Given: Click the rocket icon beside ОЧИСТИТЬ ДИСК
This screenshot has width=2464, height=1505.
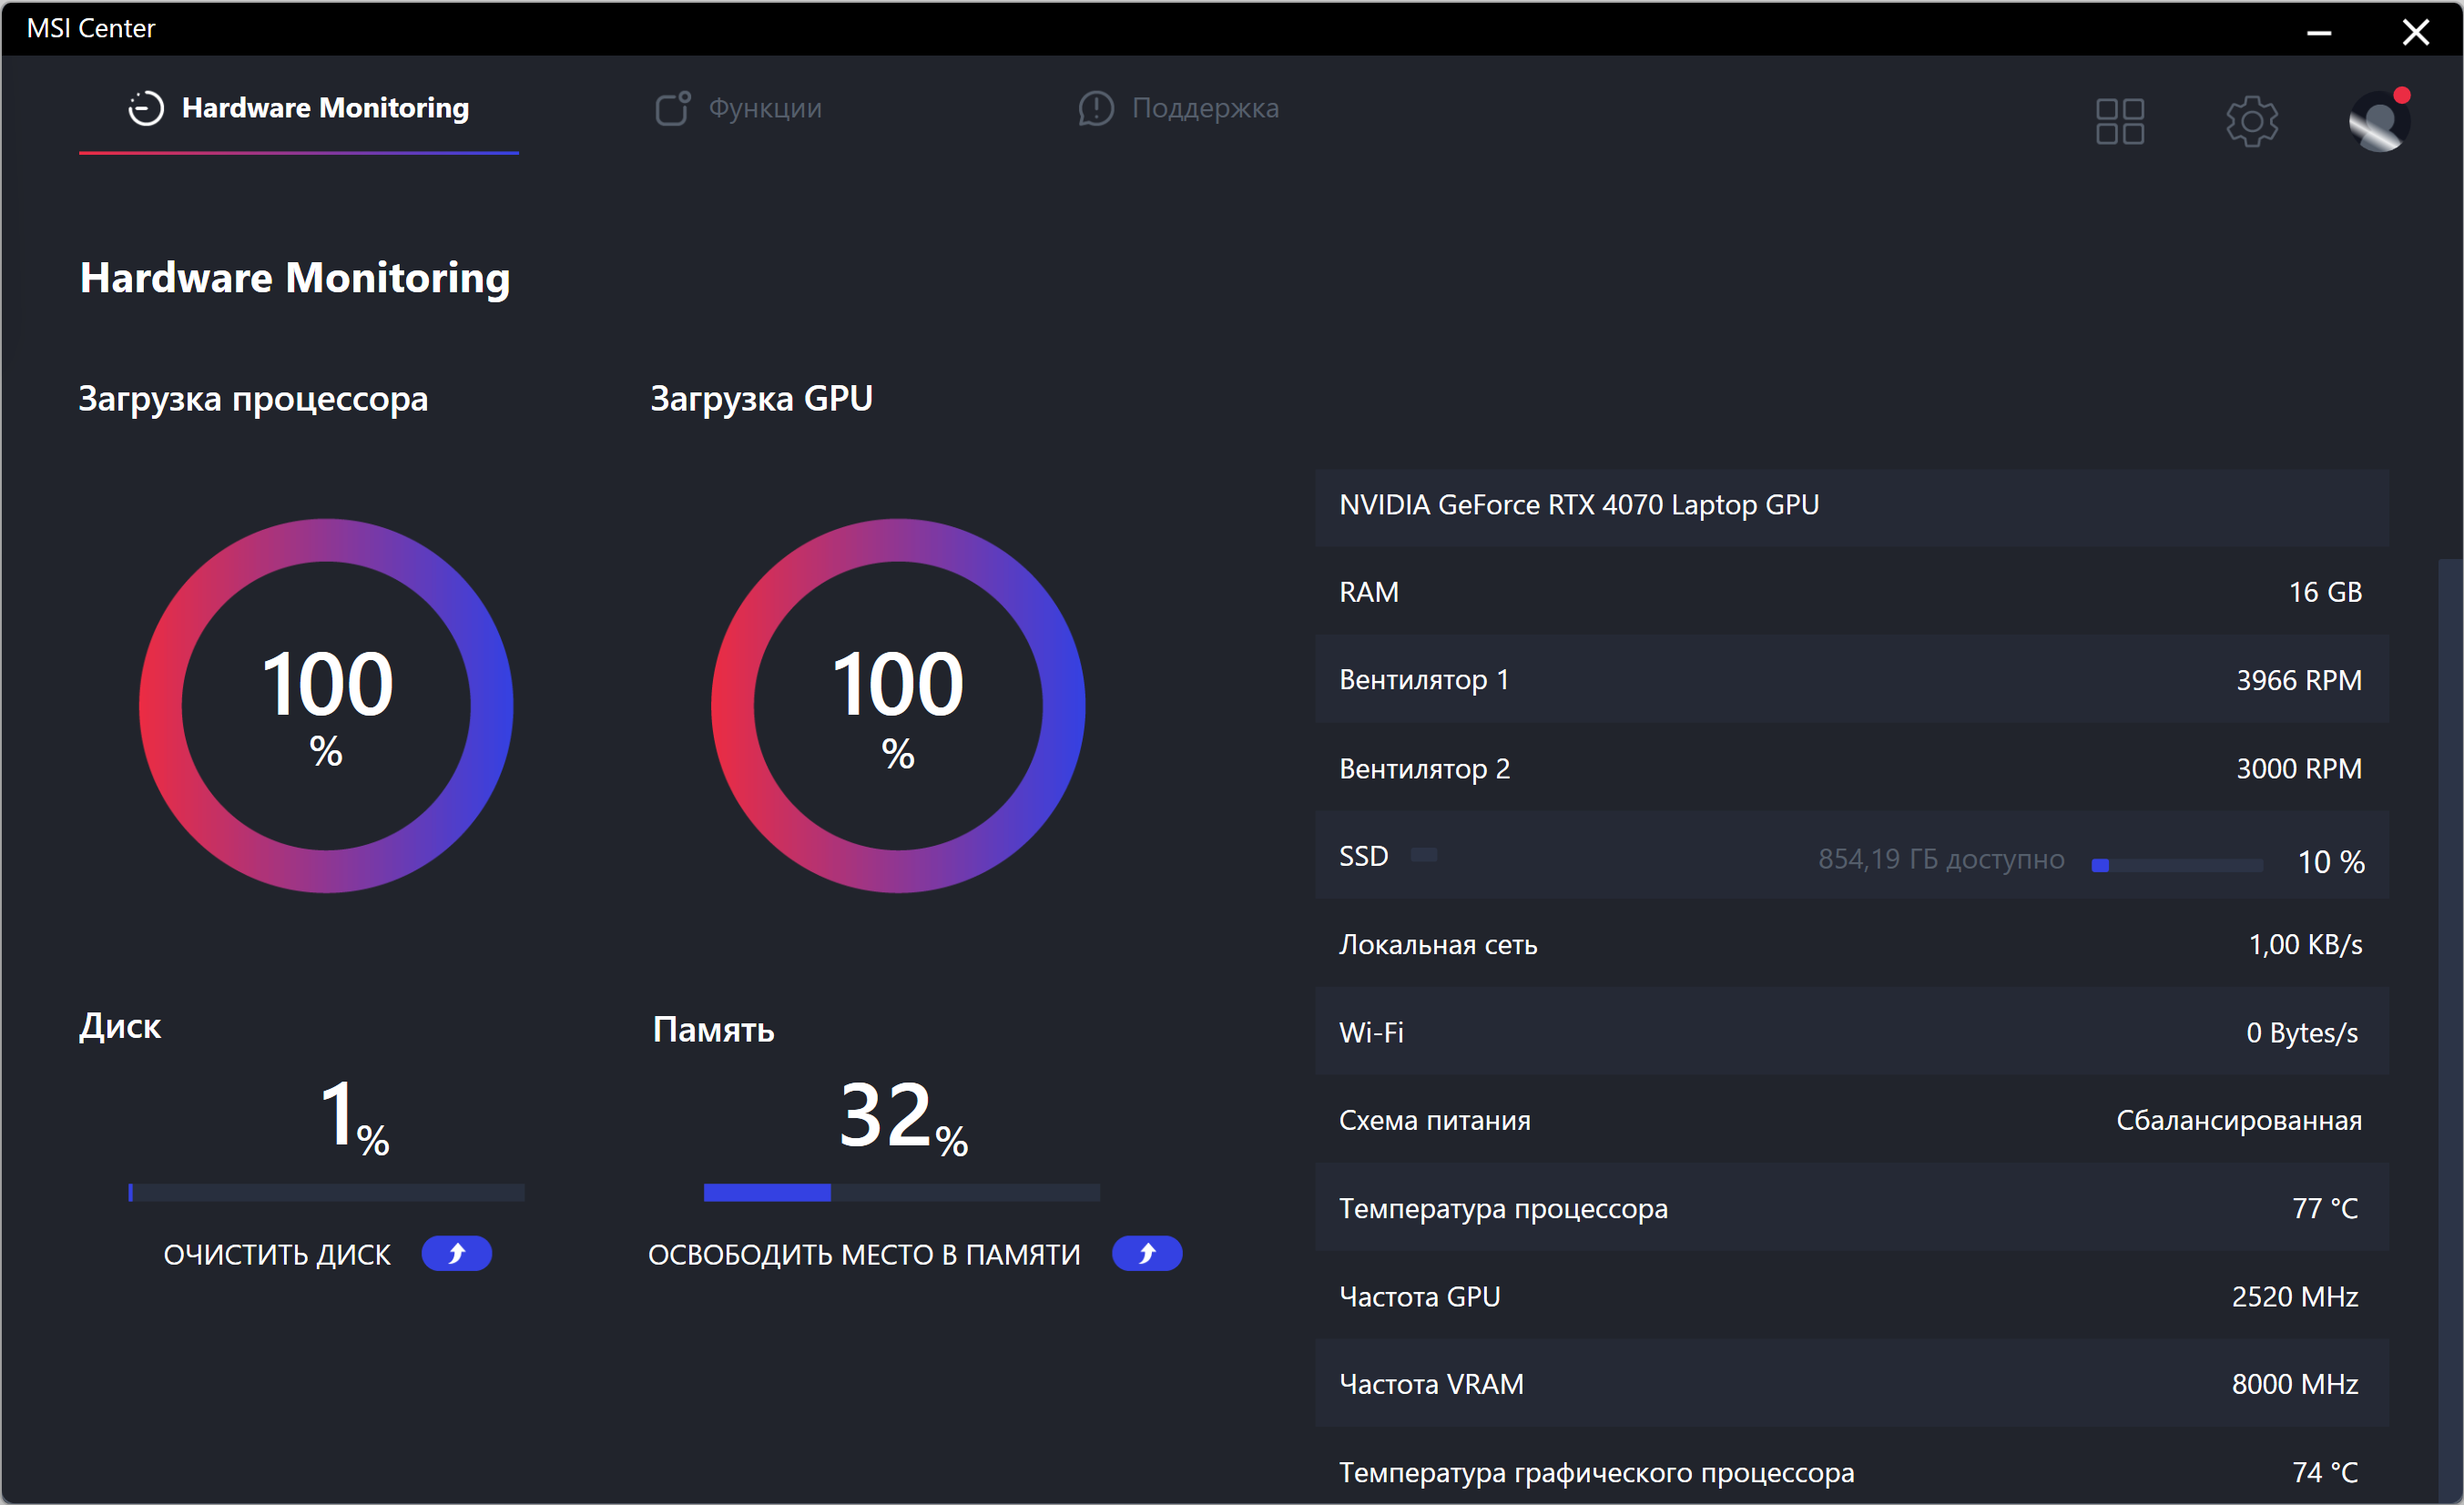Looking at the screenshot, I should tap(456, 1253).
